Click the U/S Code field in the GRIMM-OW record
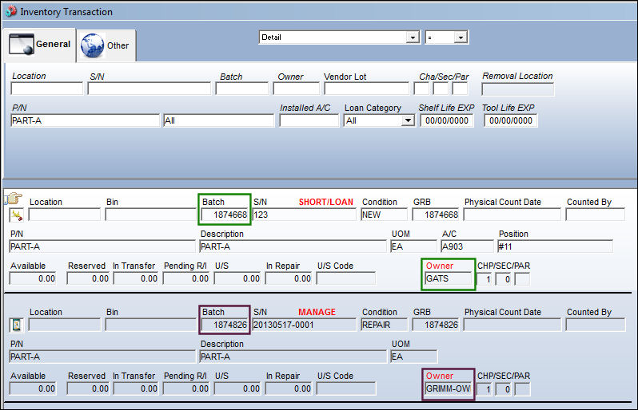 click(346, 389)
